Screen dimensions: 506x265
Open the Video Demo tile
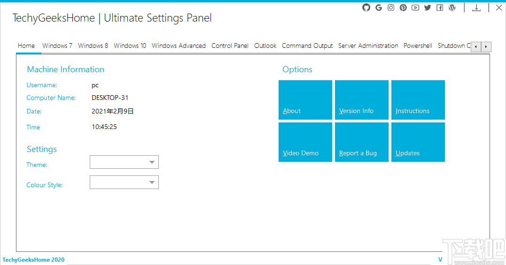coord(305,142)
